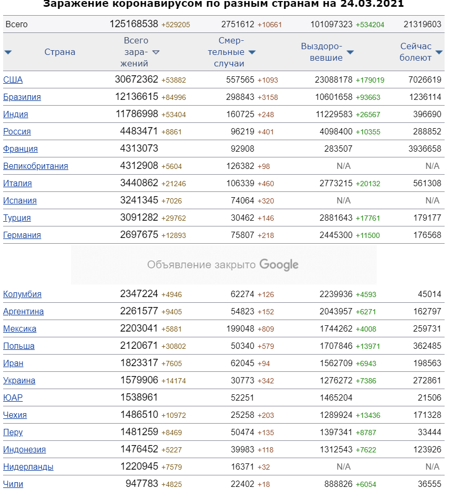
Task: Open the Великобритания country link
Action: click(x=36, y=166)
